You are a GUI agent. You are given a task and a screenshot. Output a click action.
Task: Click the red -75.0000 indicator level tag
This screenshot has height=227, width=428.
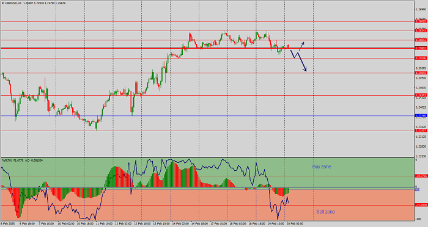pos(421,205)
